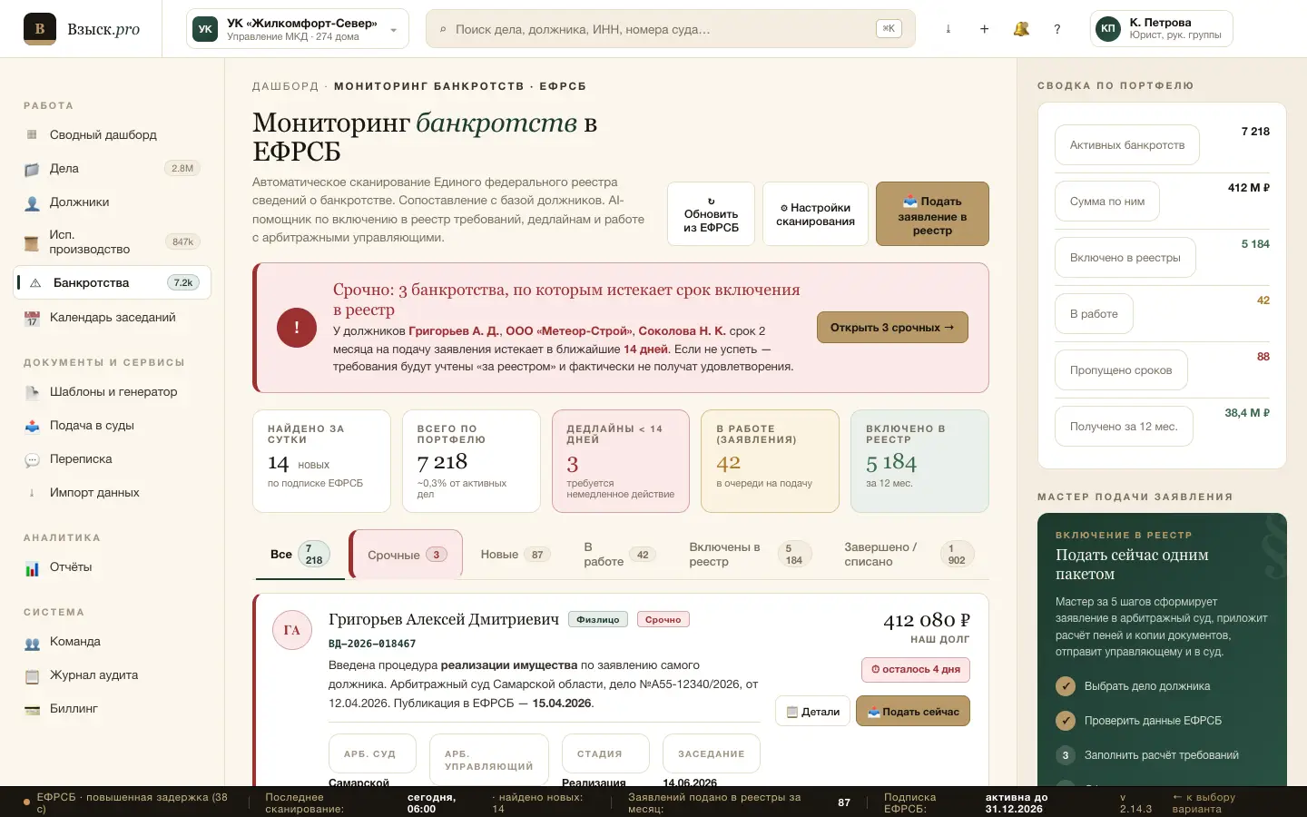Click Открыть 3 срочных button
Screen dimensions: 1307x817
pos(893,328)
